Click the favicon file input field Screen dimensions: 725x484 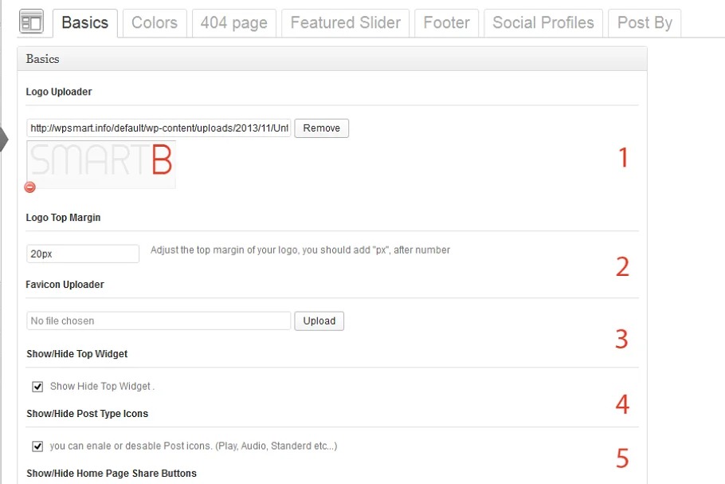tap(159, 321)
